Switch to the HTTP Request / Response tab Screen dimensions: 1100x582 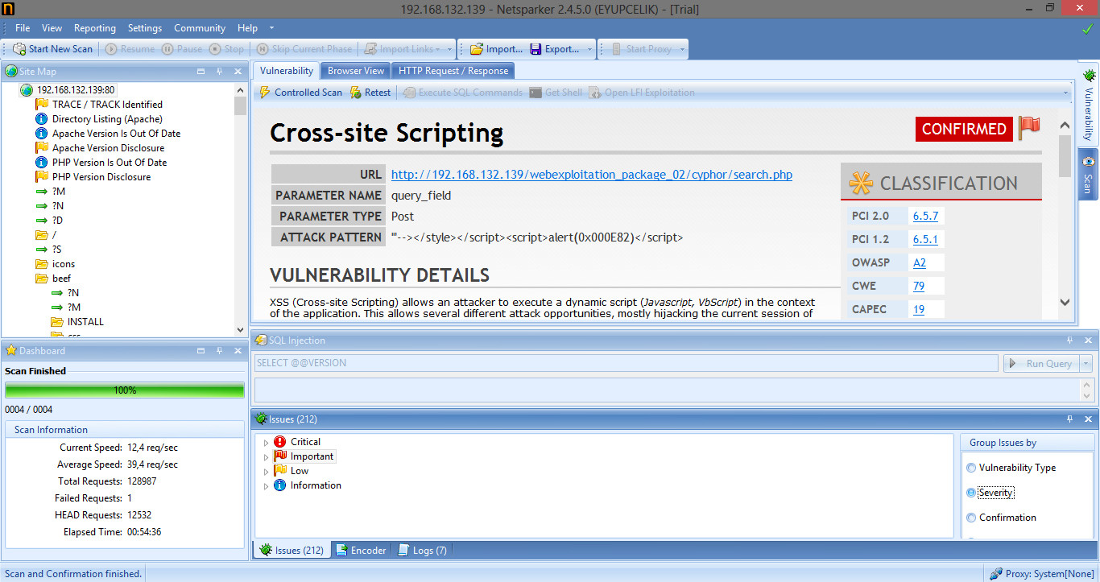453,71
